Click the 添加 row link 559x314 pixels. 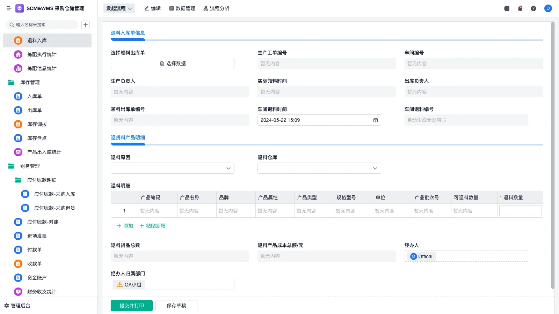[x=125, y=226]
